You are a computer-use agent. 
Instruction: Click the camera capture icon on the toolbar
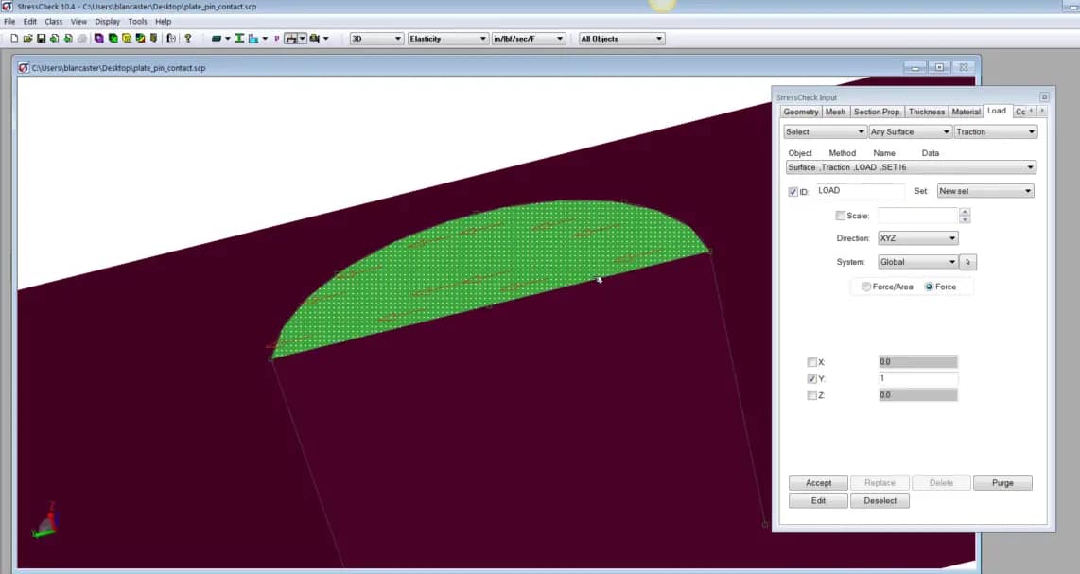coord(316,39)
